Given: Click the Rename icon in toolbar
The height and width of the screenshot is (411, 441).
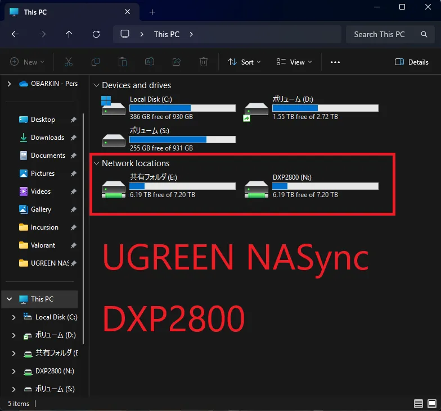Looking at the screenshot, I should pyautogui.click(x=150, y=62).
